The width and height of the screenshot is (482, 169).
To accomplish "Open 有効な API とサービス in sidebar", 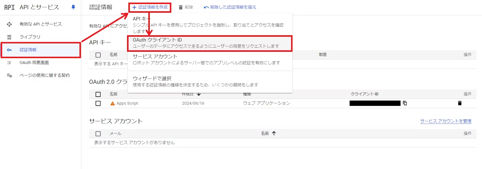I will tap(41, 24).
